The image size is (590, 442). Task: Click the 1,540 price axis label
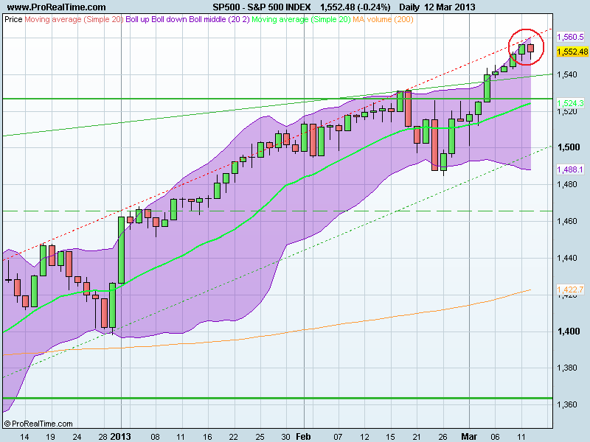tap(567, 75)
